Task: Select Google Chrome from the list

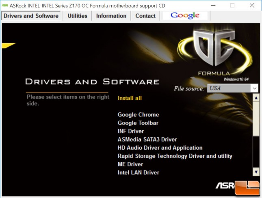Action: (139, 115)
